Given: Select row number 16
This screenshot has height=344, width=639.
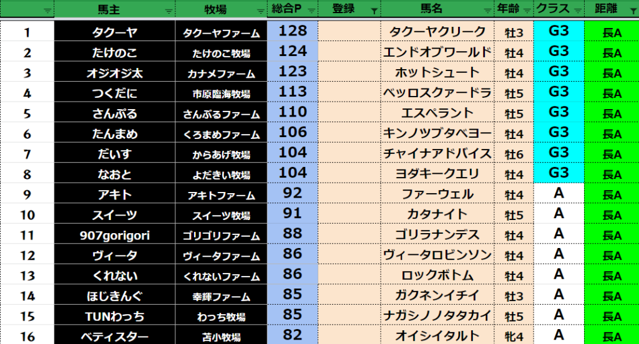Looking at the screenshot, I should tap(27, 337).
